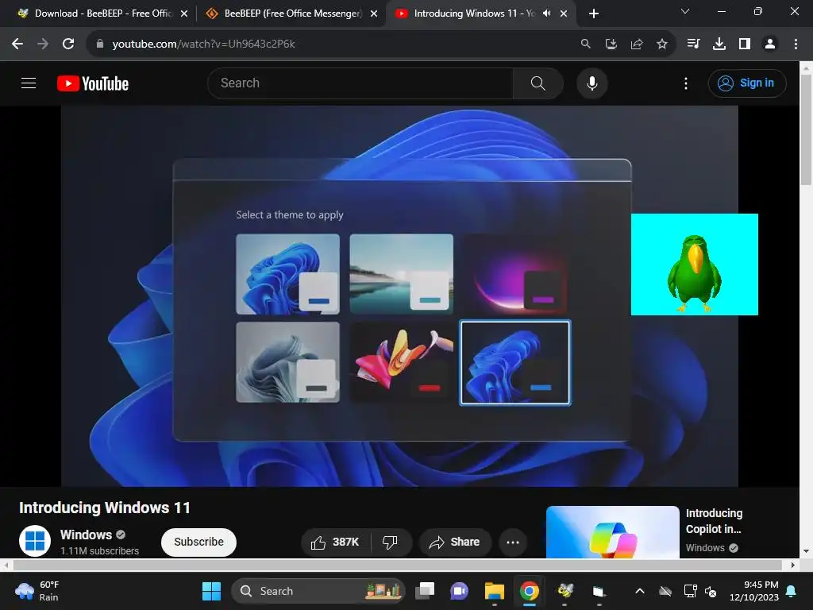Open the Chrome profile icon
Viewport: 813px width, 610px height.
point(770,44)
